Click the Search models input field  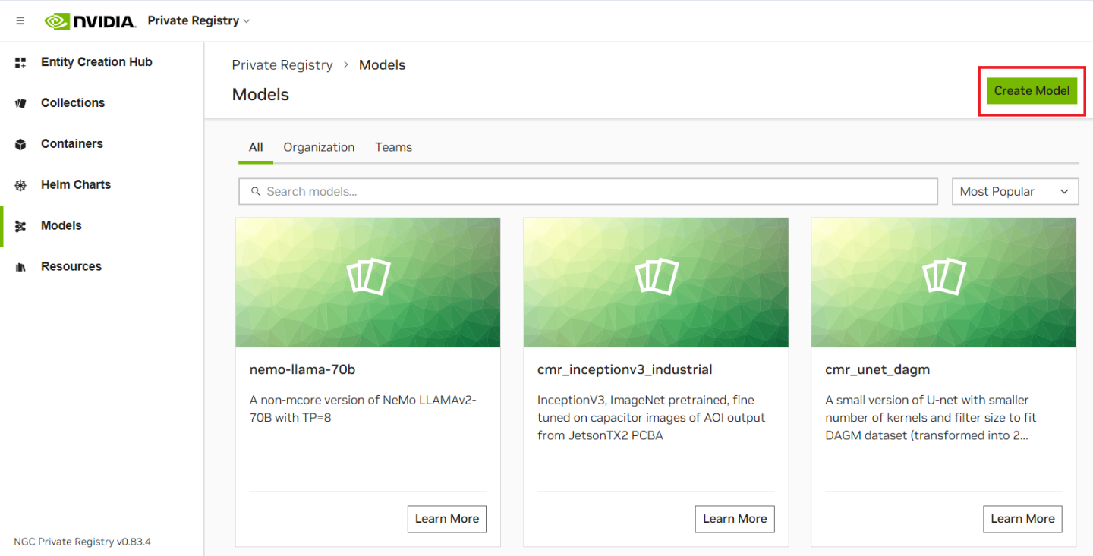tap(588, 192)
